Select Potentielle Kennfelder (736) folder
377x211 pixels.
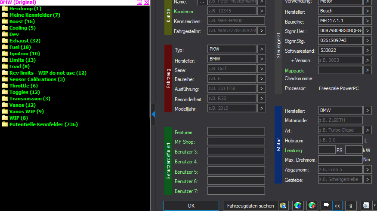pos(43,124)
